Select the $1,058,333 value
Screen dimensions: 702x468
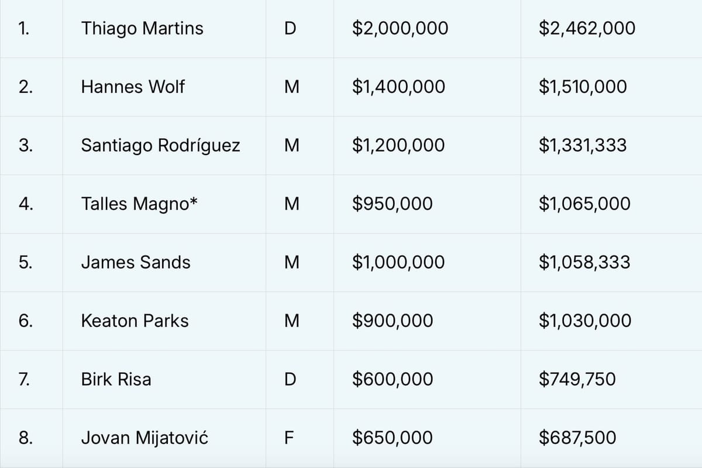[x=584, y=262]
